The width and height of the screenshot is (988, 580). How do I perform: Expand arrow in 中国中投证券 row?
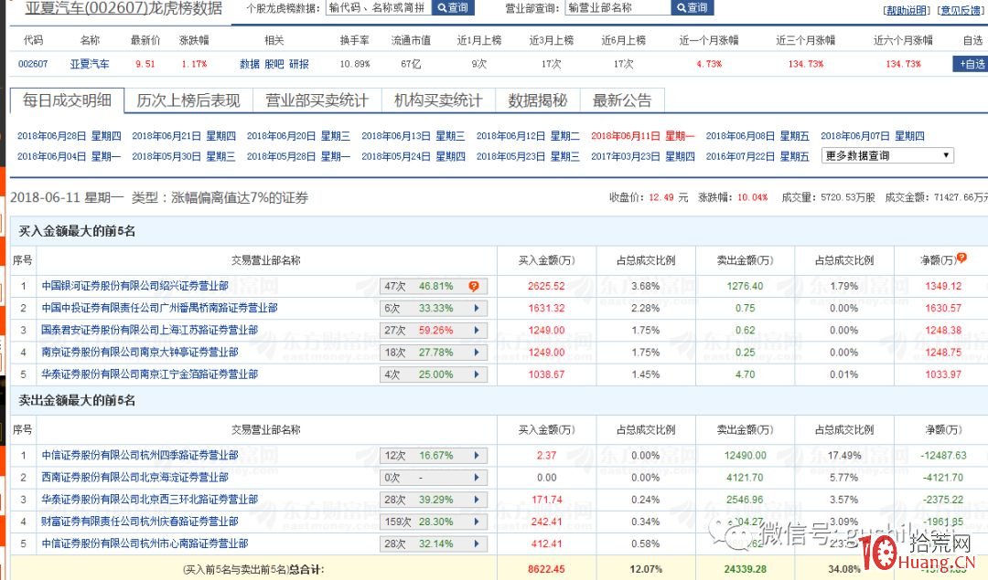(x=477, y=308)
